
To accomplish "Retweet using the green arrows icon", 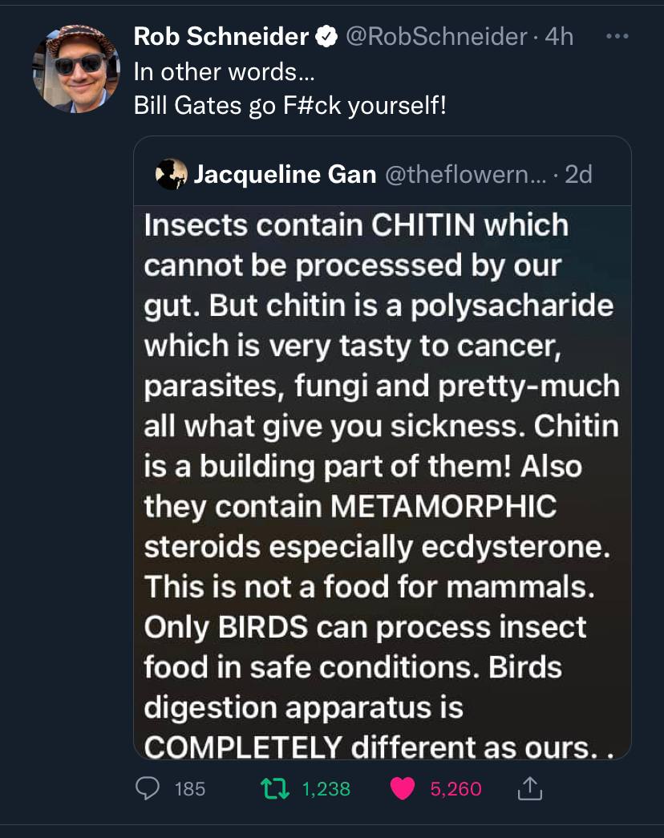I will pyautogui.click(x=277, y=789).
